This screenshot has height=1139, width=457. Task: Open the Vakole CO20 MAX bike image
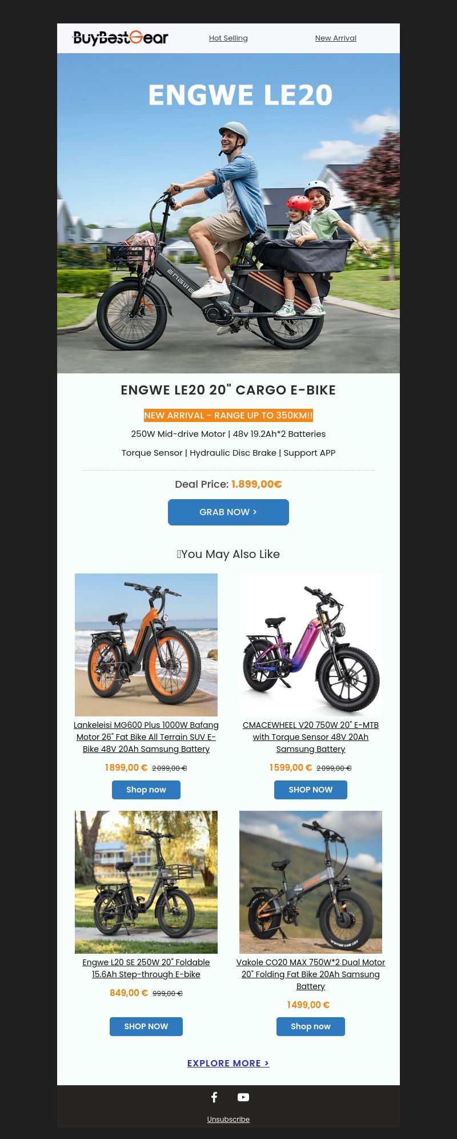pos(311,882)
